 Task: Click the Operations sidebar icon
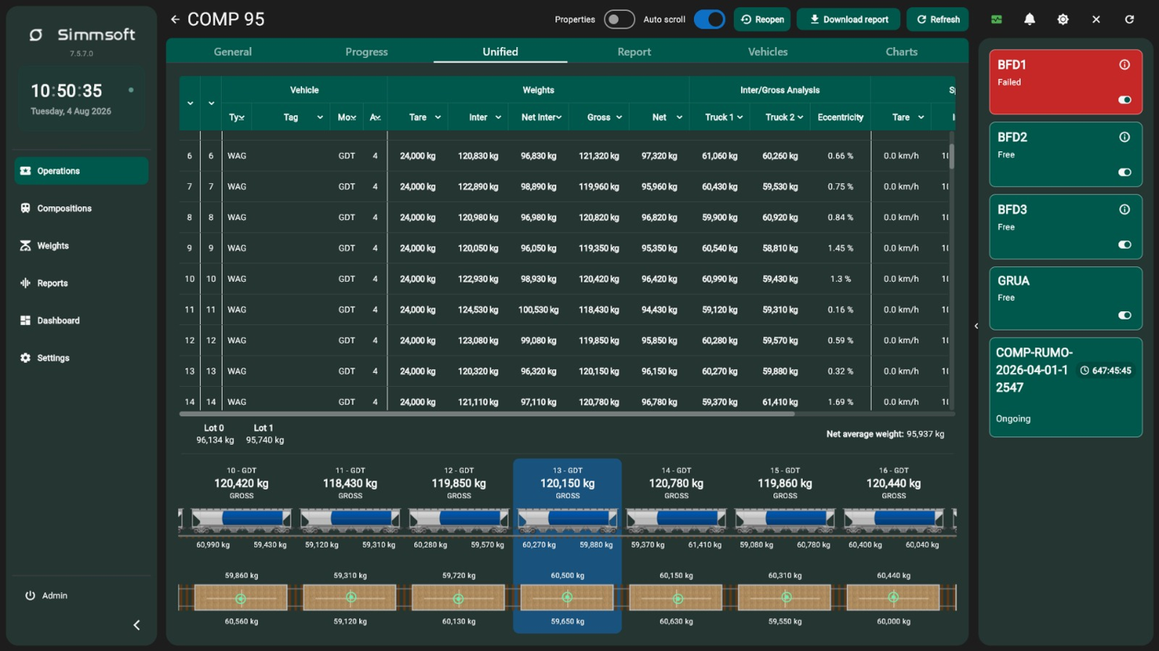click(x=25, y=171)
